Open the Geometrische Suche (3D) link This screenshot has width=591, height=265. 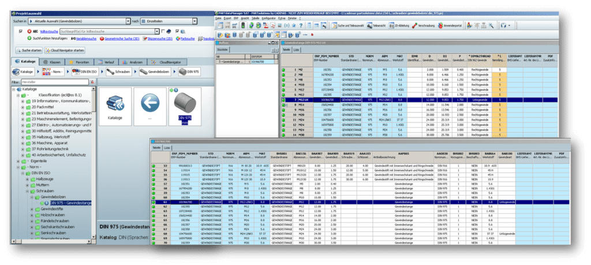click(x=122, y=39)
